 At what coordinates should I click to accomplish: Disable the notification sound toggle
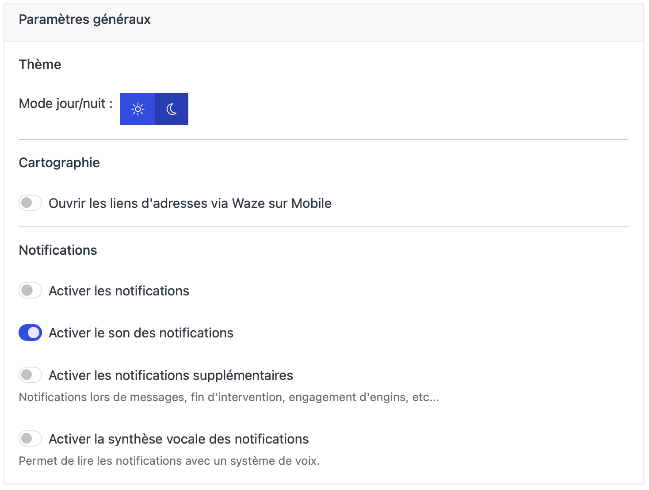pyautogui.click(x=30, y=333)
